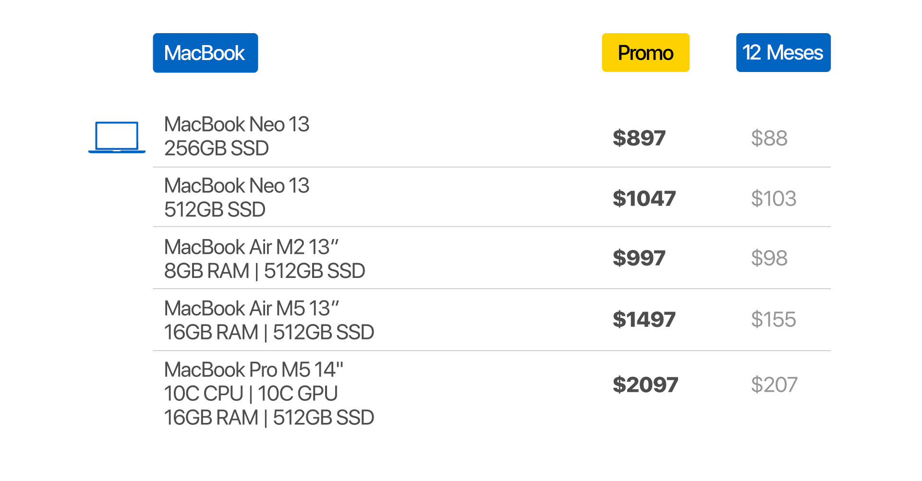
Task: Open MacBook Neo 13 512GB SSD listing
Action: (237, 197)
